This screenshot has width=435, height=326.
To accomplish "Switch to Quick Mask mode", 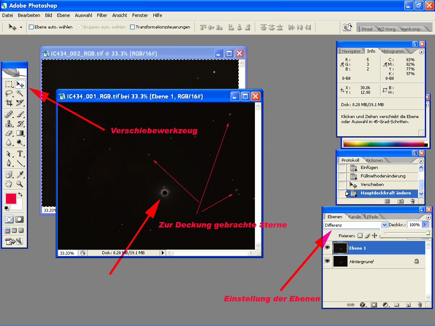I will pos(20,219).
